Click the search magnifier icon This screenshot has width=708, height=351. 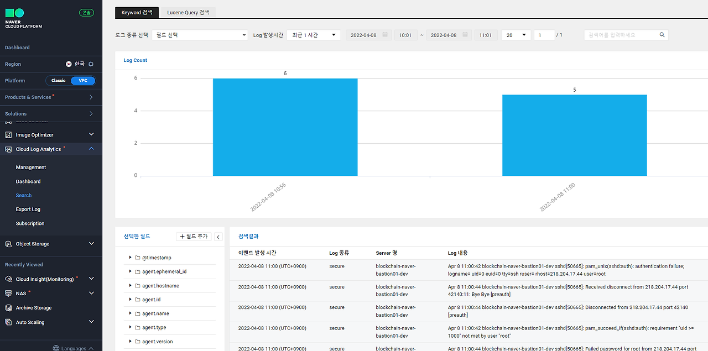(662, 35)
